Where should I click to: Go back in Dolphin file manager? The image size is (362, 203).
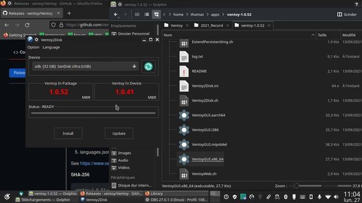click(116, 14)
